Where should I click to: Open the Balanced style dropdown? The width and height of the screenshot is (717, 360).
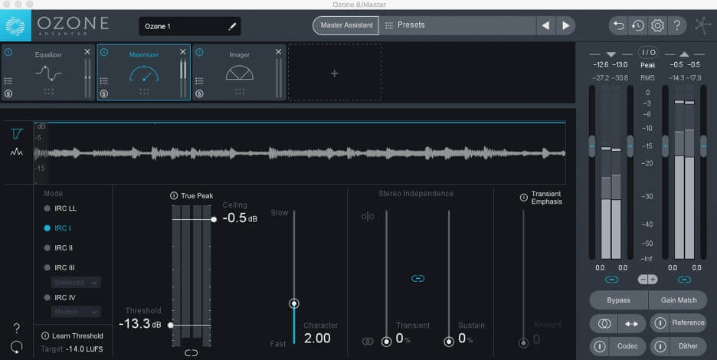(76, 283)
